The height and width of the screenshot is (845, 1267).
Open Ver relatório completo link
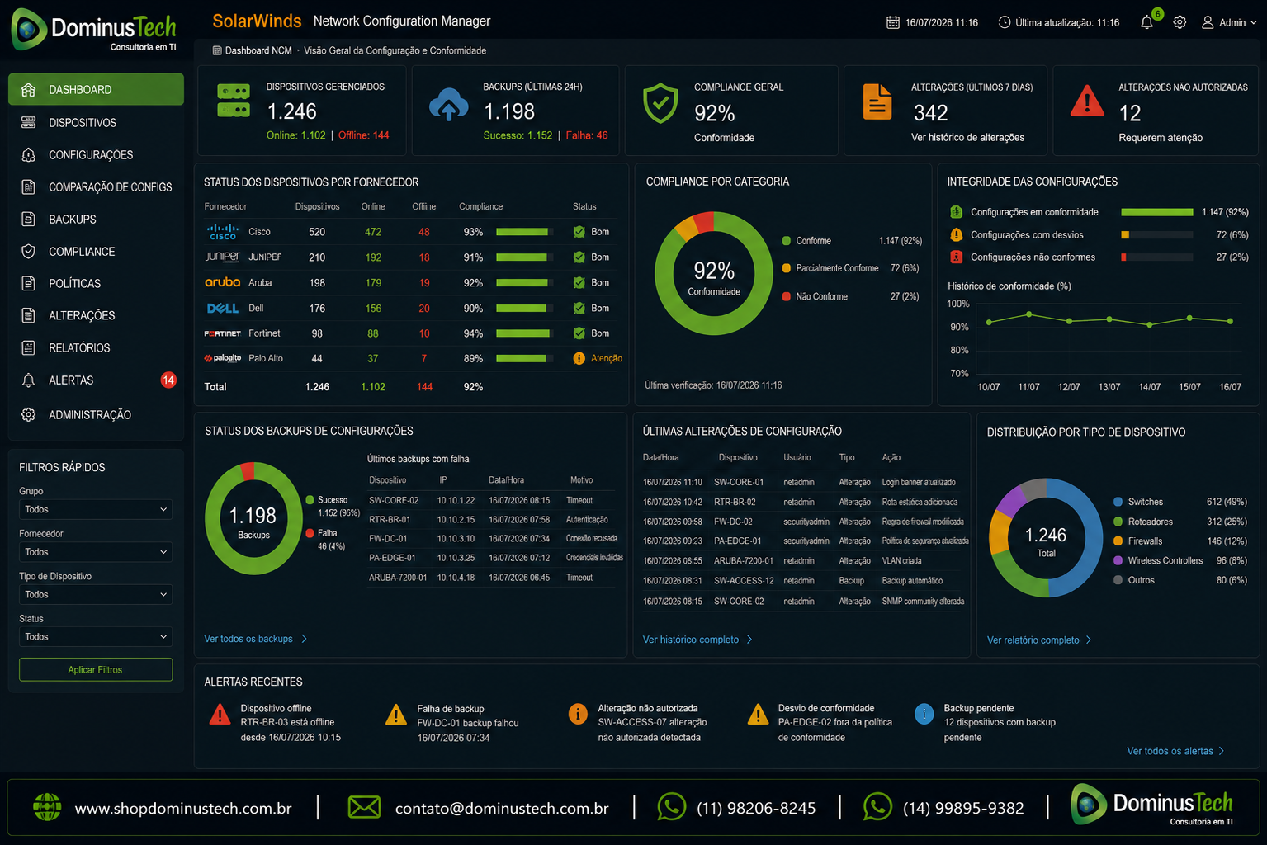(1039, 640)
